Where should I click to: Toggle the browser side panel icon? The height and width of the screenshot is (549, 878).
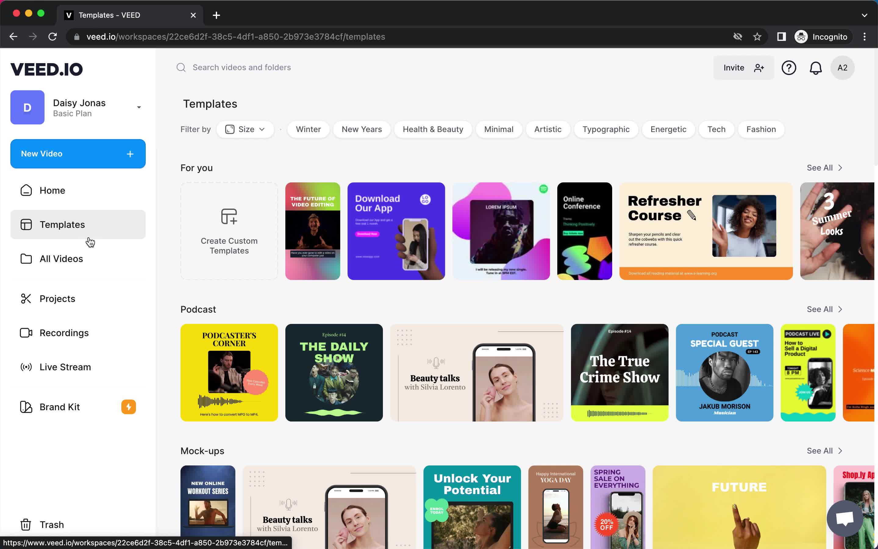tap(781, 37)
